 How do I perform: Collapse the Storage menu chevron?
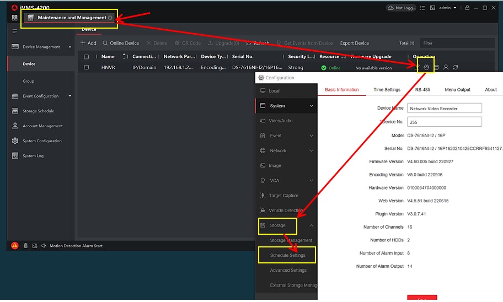click(311, 225)
